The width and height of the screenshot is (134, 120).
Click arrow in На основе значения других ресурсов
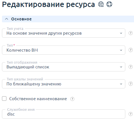tap(121, 33)
